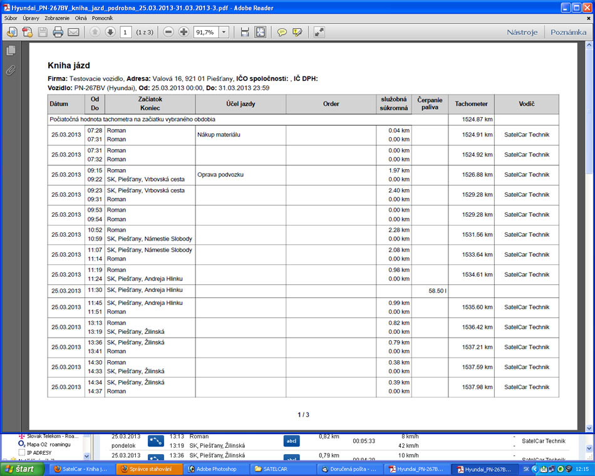595x476 pixels.
Task: Click the page number field
Action: (125, 33)
